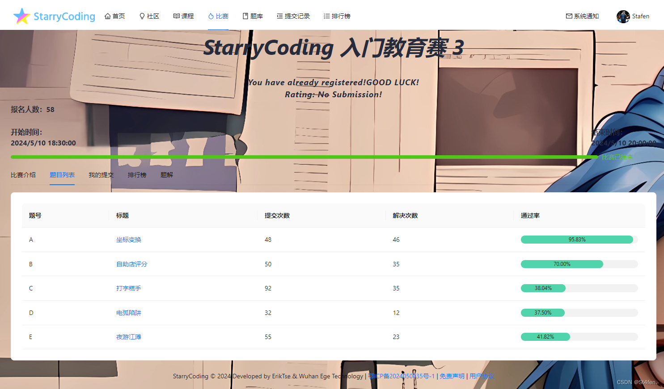Screen dimensions: 664x389
Task: Switch to the 比赛介绍 tab
Action: tap(23, 175)
